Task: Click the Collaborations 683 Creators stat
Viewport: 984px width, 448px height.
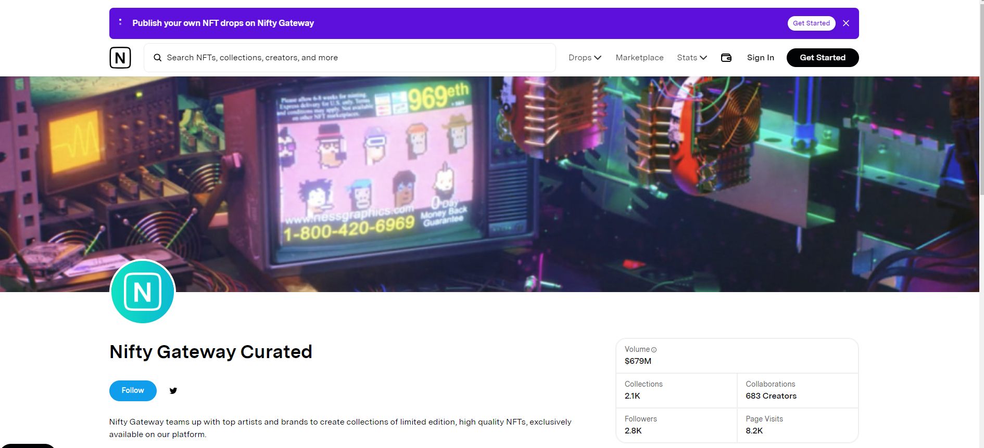Action: [x=798, y=390]
